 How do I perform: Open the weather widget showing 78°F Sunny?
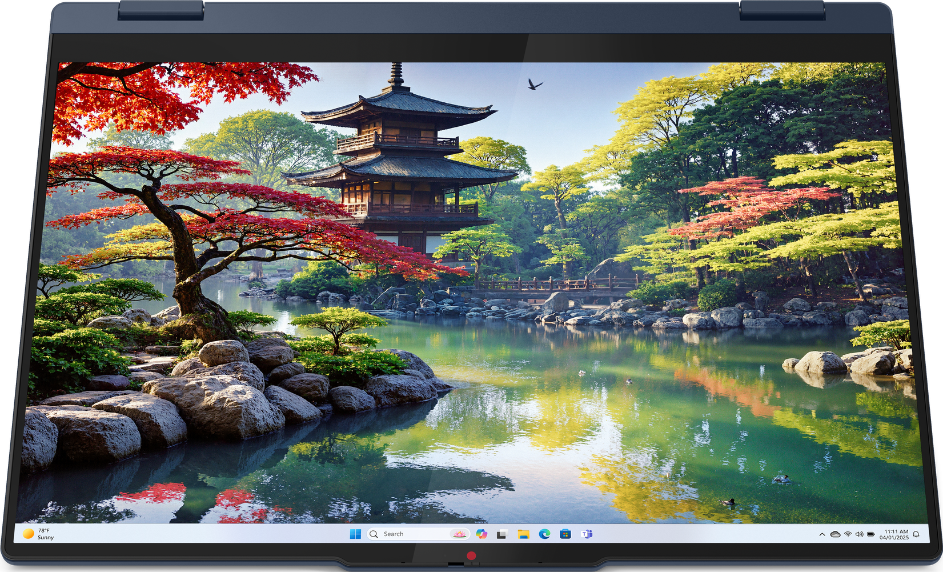click(38, 534)
